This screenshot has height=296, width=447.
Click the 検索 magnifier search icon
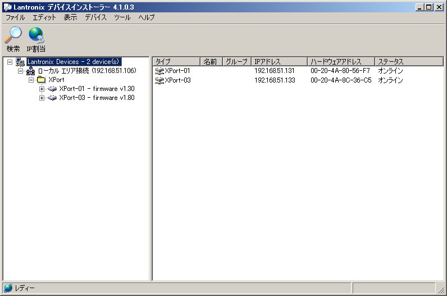[13, 35]
